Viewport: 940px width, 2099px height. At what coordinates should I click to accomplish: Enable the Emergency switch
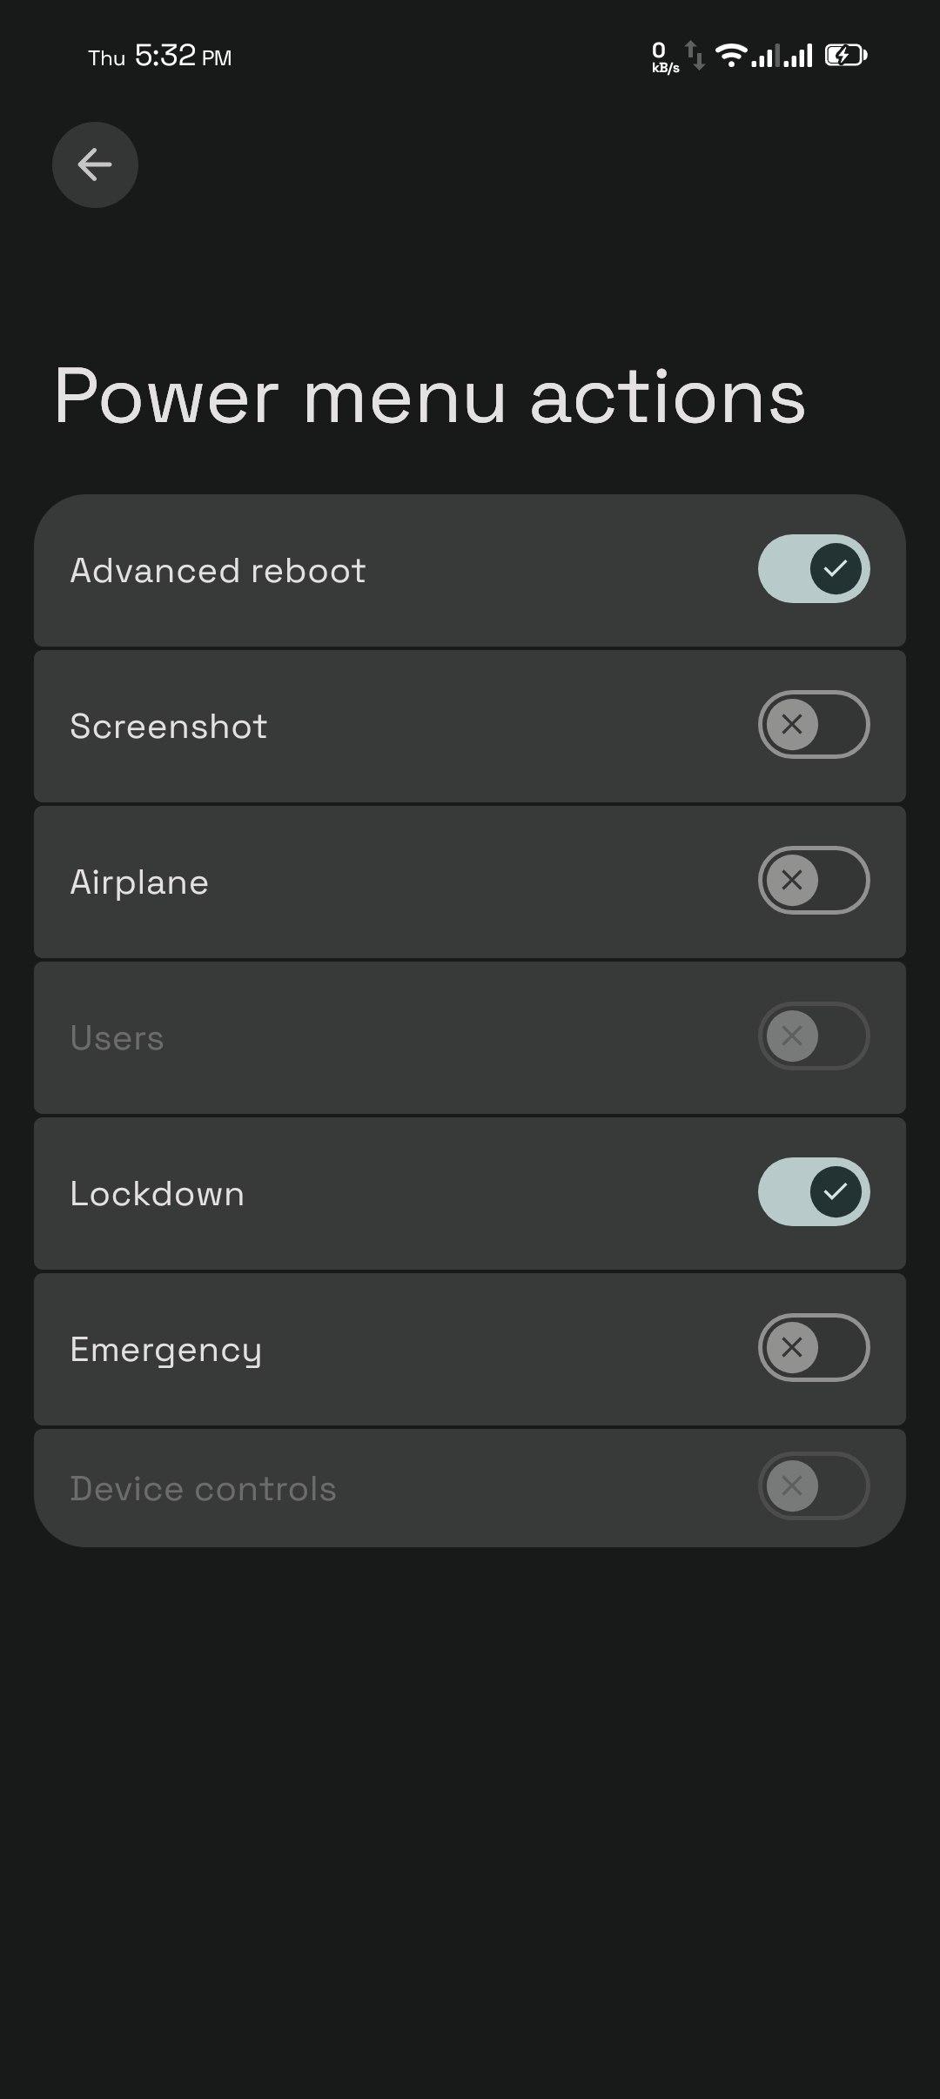point(814,1348)
